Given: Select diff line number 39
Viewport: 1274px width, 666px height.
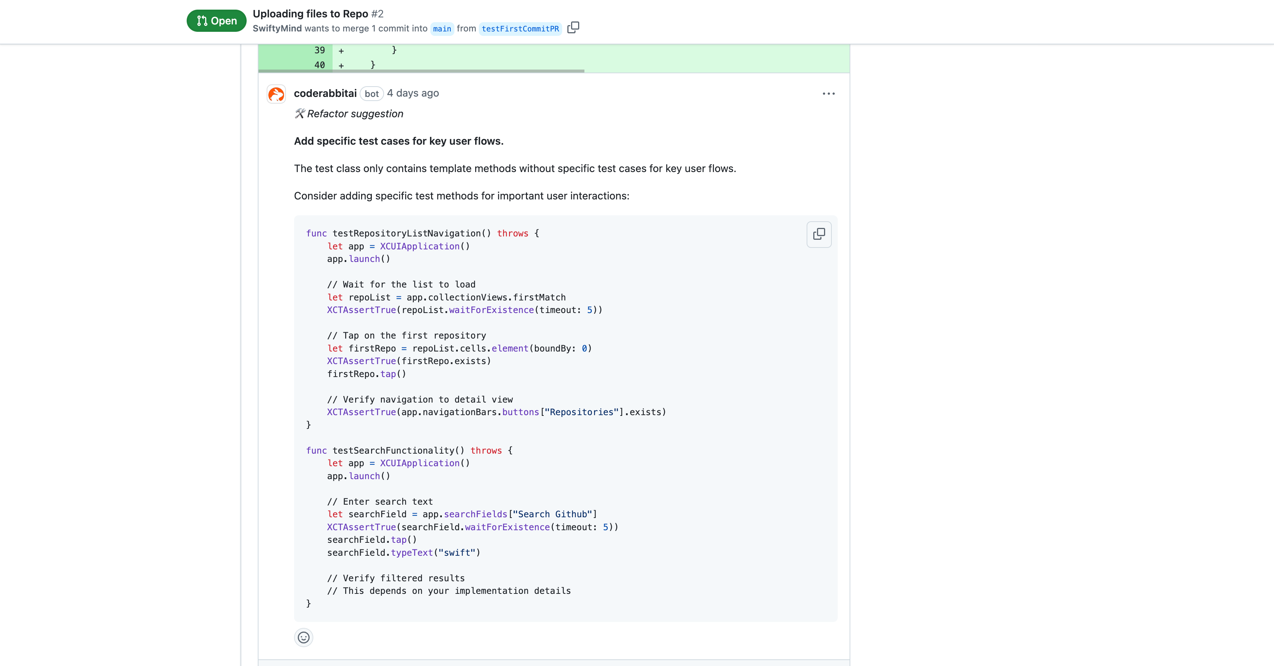Looking at the screenshot, I should (320, 50).
